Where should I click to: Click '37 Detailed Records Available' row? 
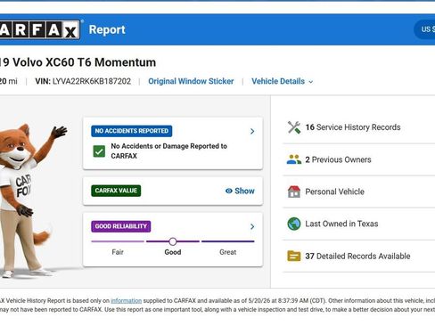359,256
